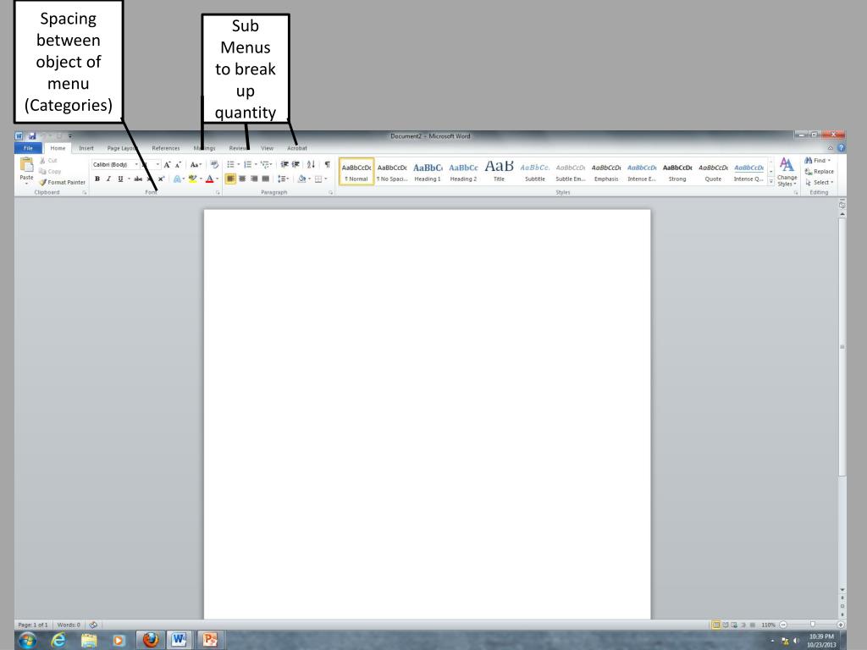Viewport: 867px width, 650px height.
Task: Click the Zoom In plus button
Action: point(841,625)
